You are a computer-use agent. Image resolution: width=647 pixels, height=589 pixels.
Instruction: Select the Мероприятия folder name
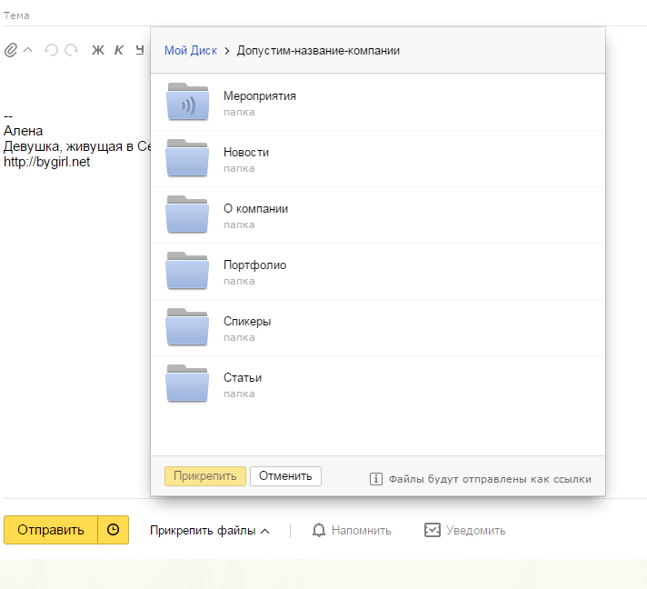click(x=260, y=95)
